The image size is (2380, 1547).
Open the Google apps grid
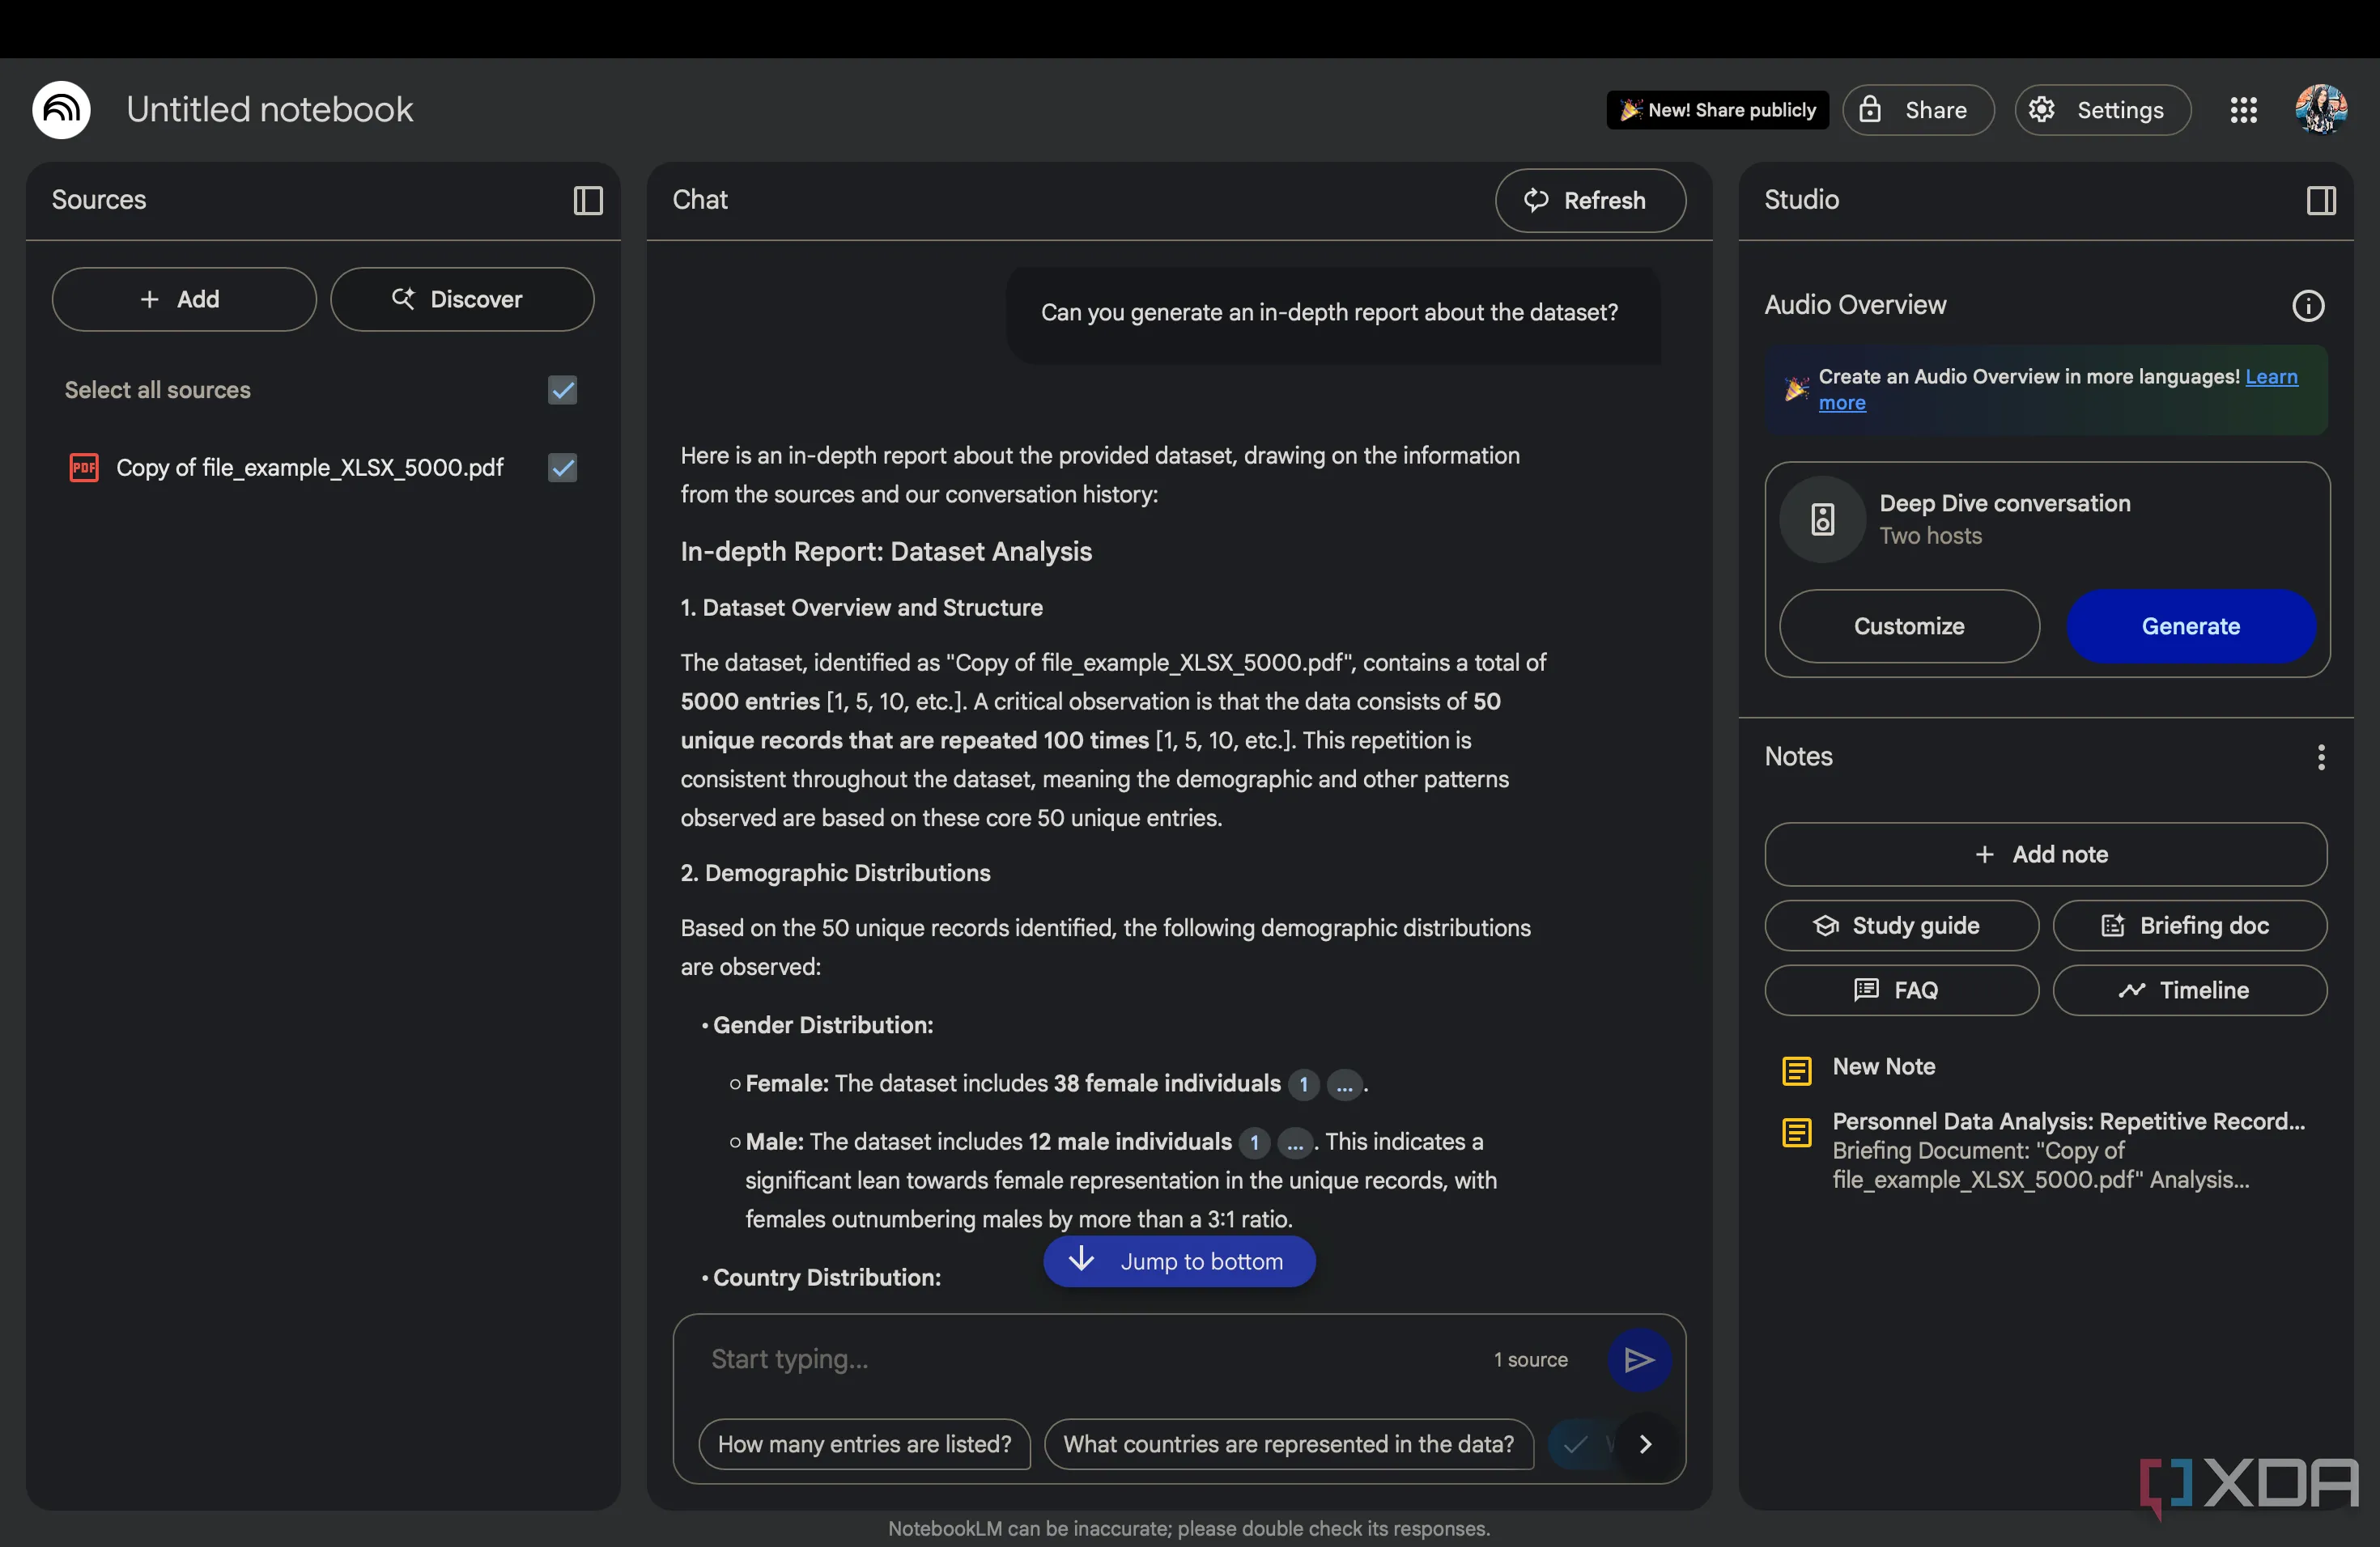tap(2243, 110)
